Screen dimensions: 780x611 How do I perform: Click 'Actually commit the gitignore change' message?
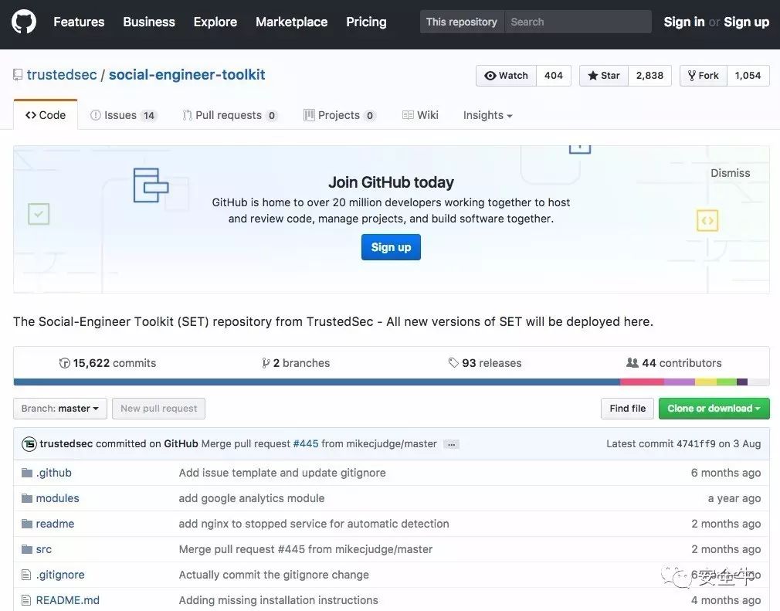[x=273, y=575]
